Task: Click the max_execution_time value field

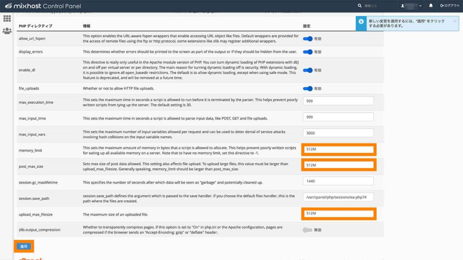Action: tap(339, 101)
